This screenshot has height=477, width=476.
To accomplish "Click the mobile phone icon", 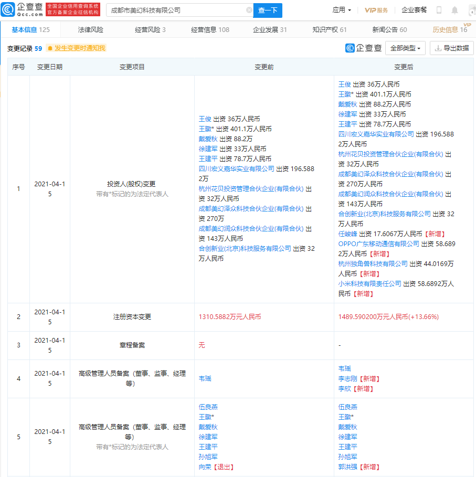I will [x=439, y=10].
